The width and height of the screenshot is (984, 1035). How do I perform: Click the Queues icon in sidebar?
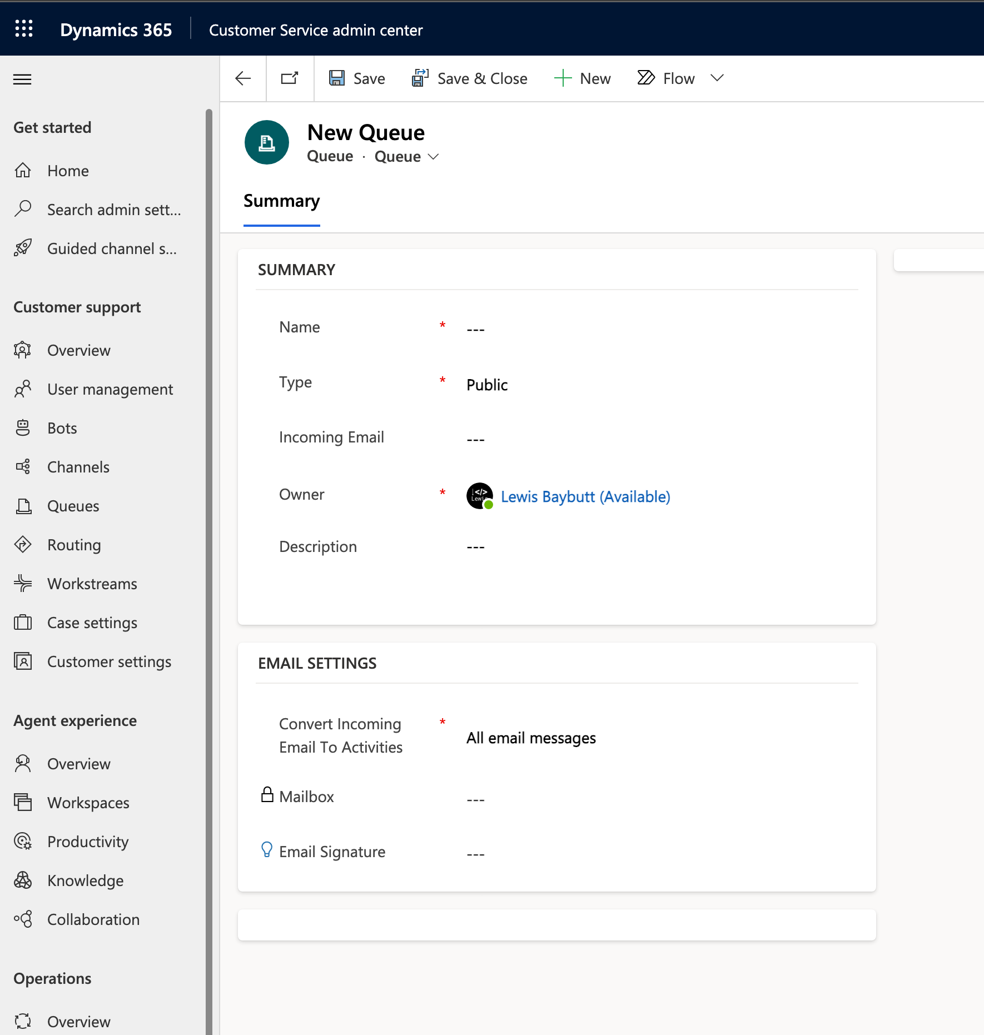pyautogui.click(x=23, y=506)
